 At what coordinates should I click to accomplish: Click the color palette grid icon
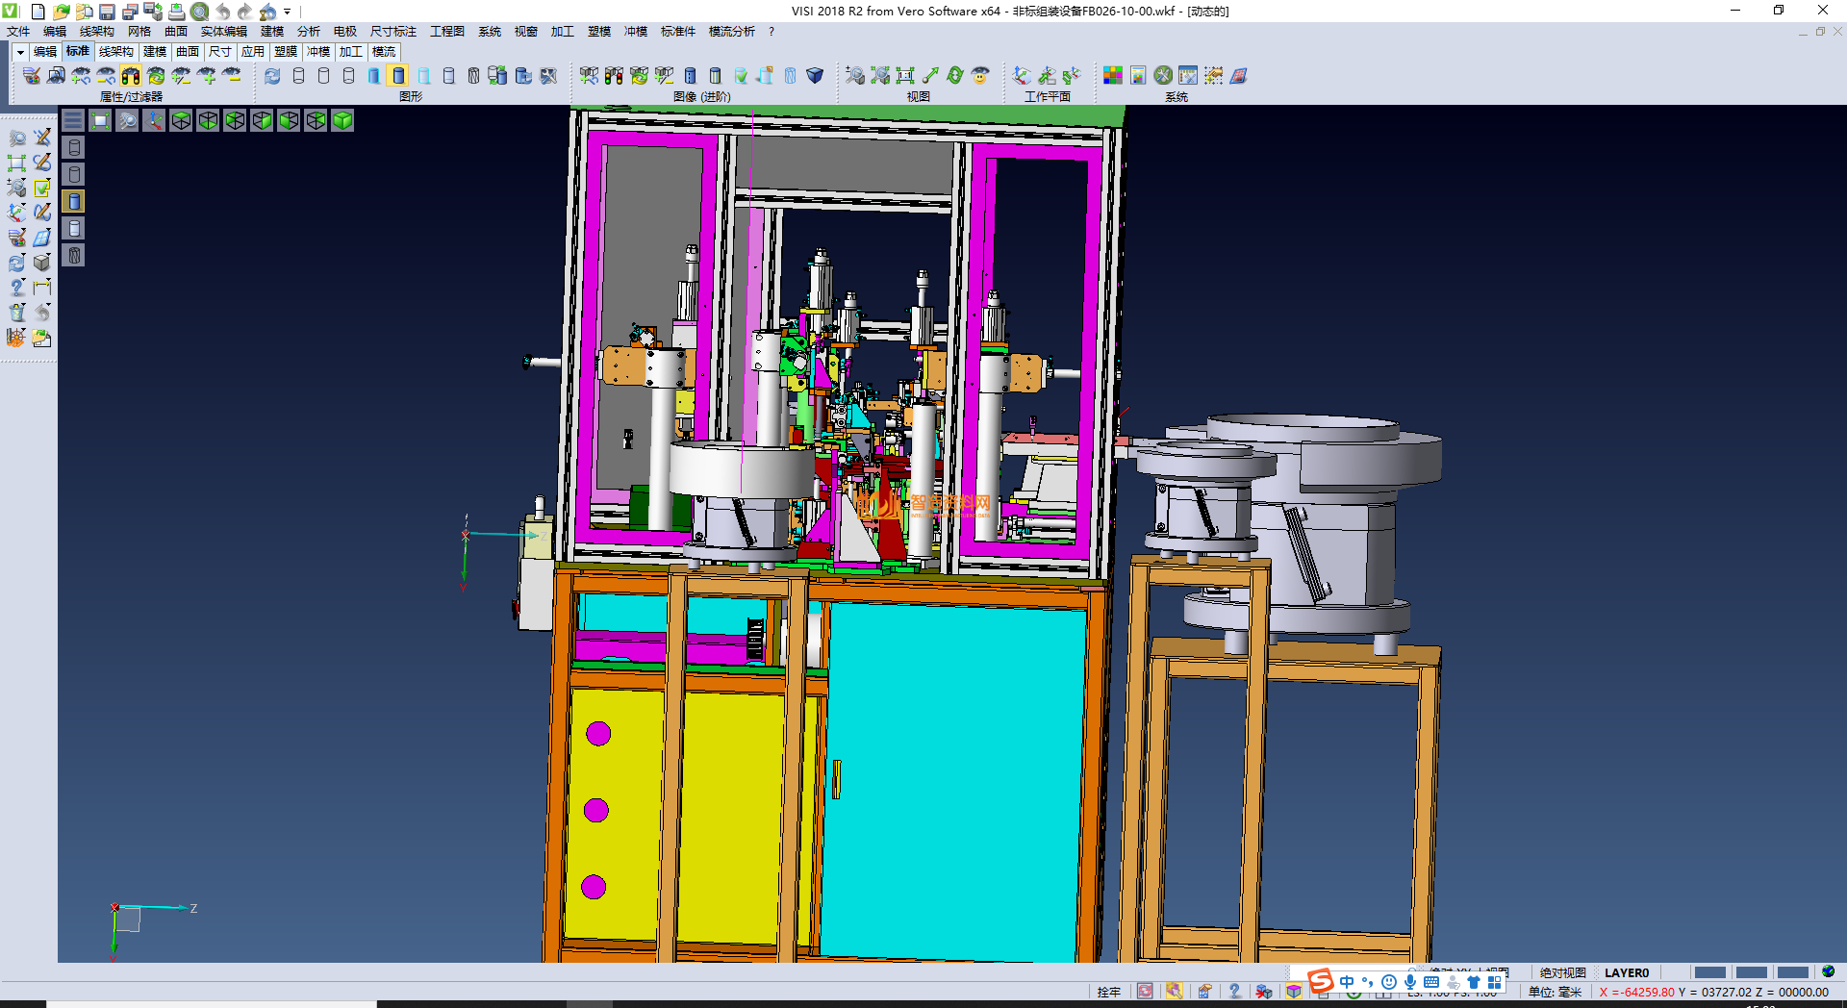pos(1113,76)
